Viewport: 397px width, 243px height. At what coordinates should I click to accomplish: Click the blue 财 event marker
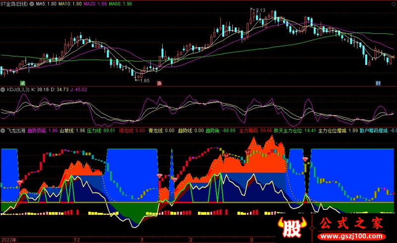point(378,83)
